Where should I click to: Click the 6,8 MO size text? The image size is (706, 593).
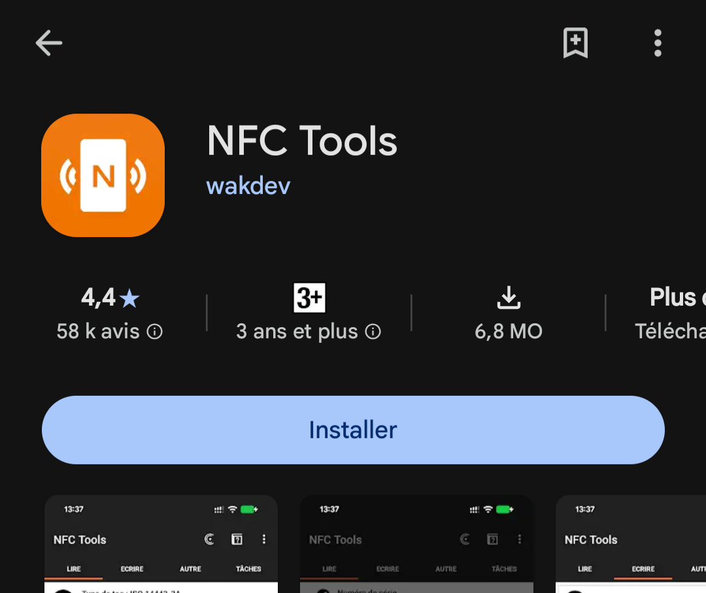click(x=509, y=332)
